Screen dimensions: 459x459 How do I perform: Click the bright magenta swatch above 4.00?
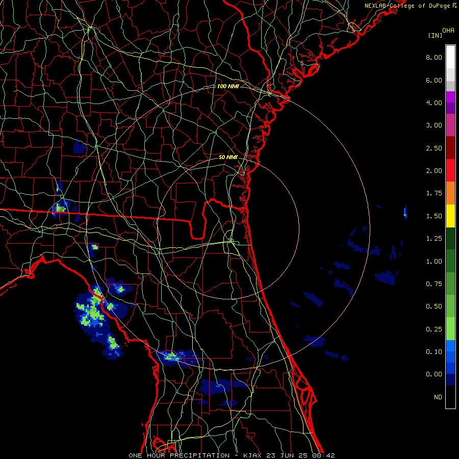[x=450, y=97]
